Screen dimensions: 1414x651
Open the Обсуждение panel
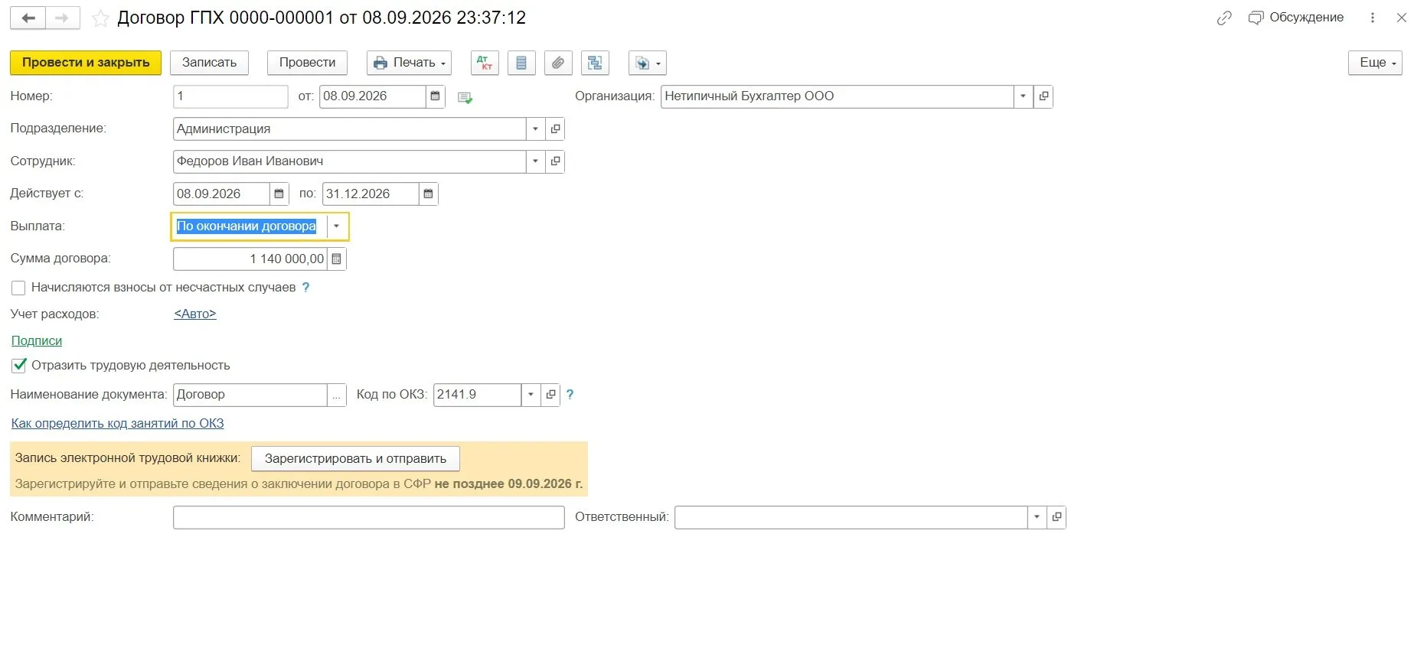[x=1296, y=18]
